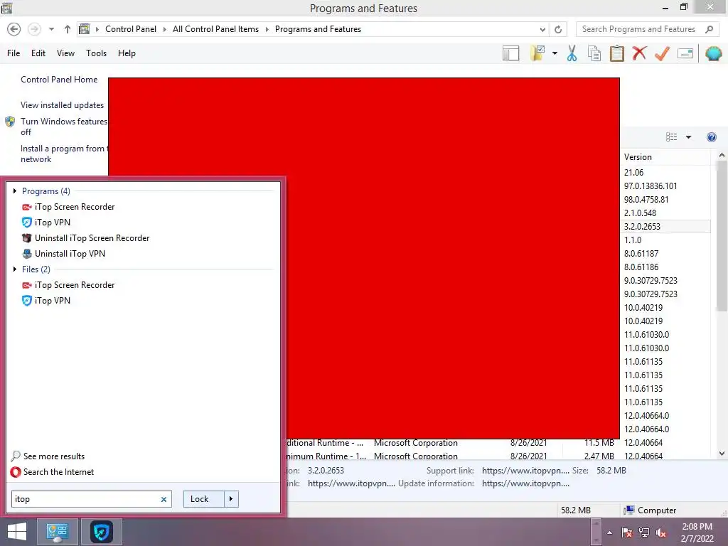Screen dimensions: 728x546
Task: Expand the folder options dropdown arrow
Action: pyautogui.click(x=555, y=53)
